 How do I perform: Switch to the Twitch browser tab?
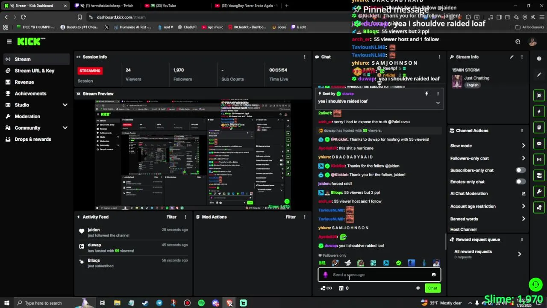106,6
